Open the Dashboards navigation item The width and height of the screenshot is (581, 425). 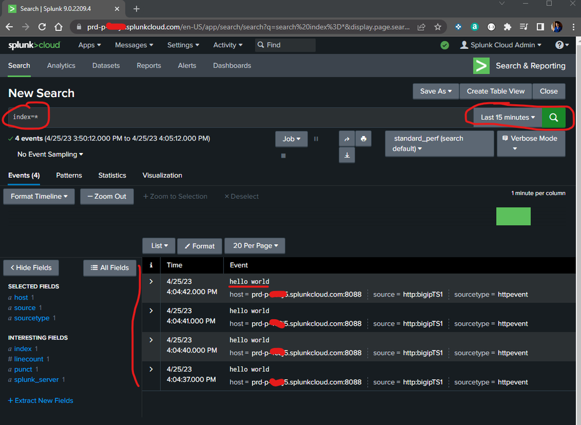coord(232,66)
